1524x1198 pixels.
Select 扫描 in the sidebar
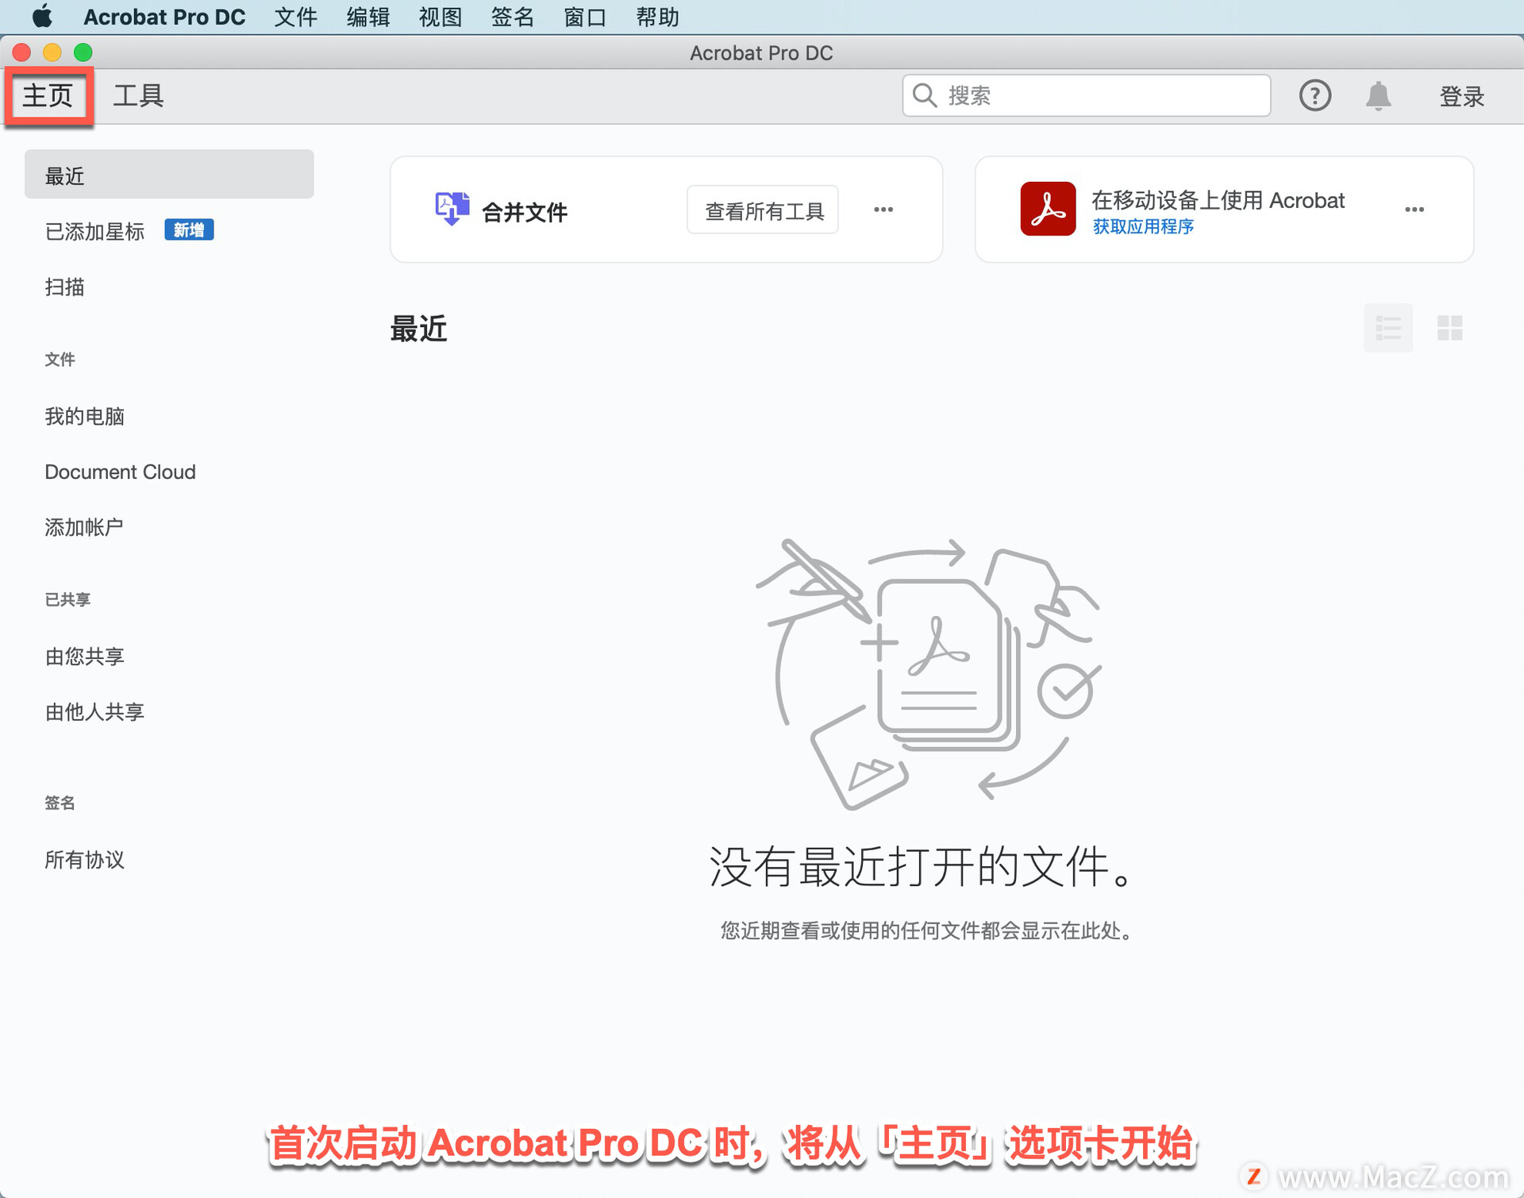click(65, 287)
